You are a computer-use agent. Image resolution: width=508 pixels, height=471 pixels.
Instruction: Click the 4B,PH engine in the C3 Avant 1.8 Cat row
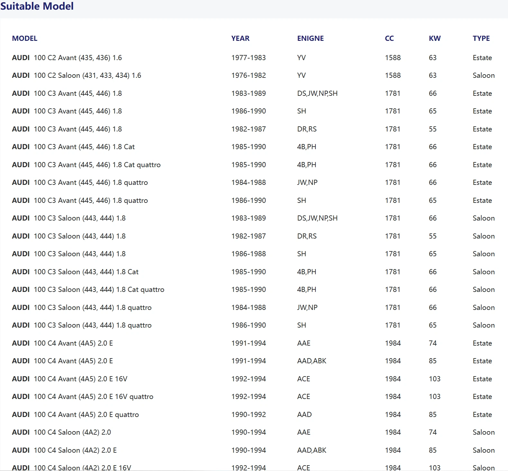(x=307, y=147)
